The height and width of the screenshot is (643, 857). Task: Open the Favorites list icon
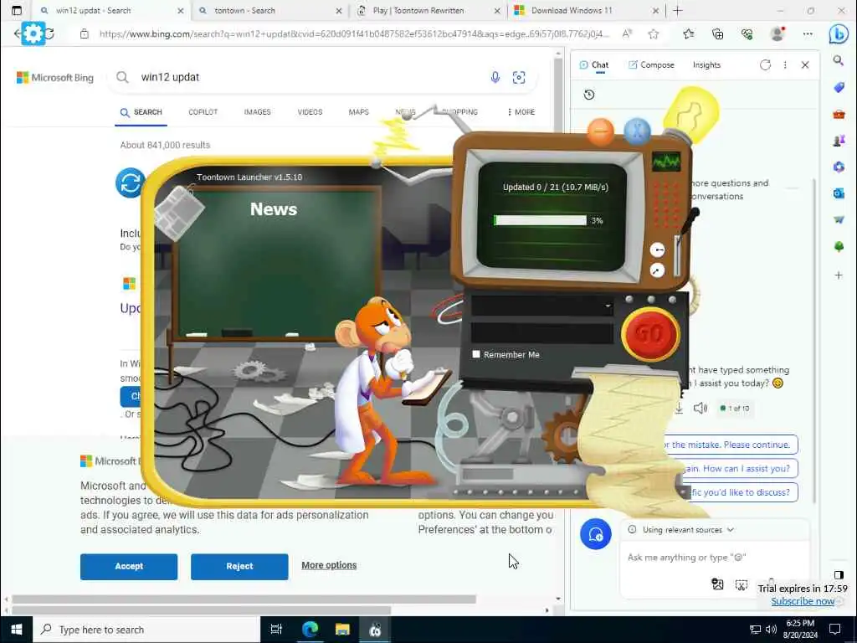pyautogui.click(x=689, y=33)
